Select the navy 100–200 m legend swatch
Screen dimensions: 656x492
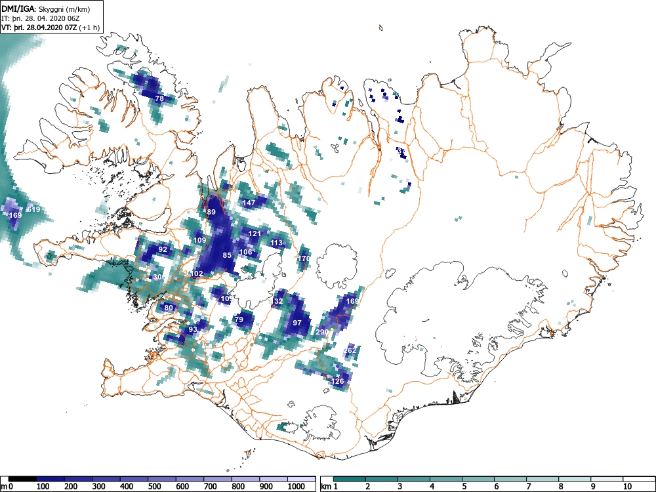point(51,479)
